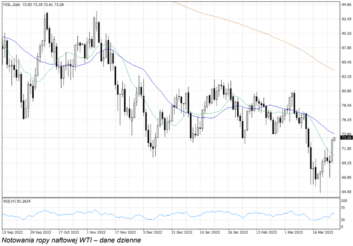Viewport: 353px width, 246px height.
Task: Click the 90.15 price axis label
Action: (x=347, y=33)
